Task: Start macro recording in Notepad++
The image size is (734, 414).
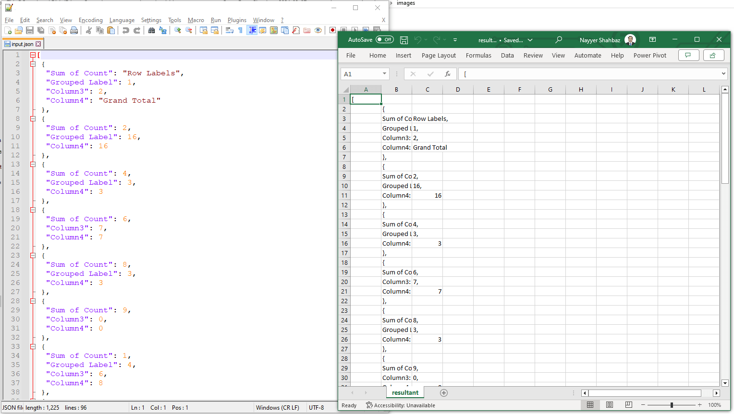Action: tap(332, 30)
